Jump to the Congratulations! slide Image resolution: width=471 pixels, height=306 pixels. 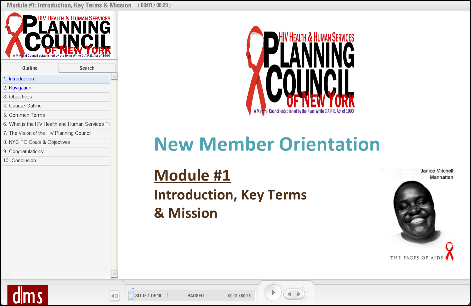(x=27, y=151)
